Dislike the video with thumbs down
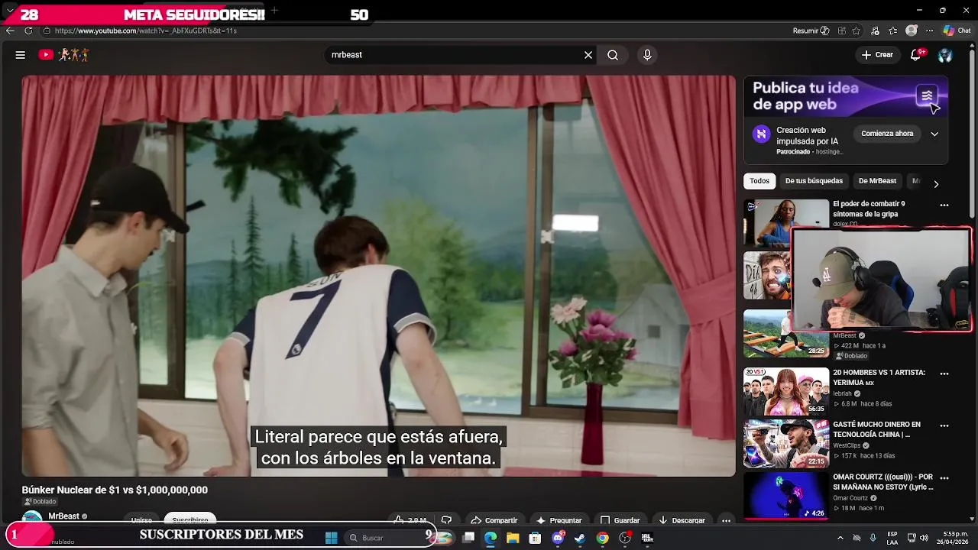Viewport: 978px width, 550px height. pos(446,519)
